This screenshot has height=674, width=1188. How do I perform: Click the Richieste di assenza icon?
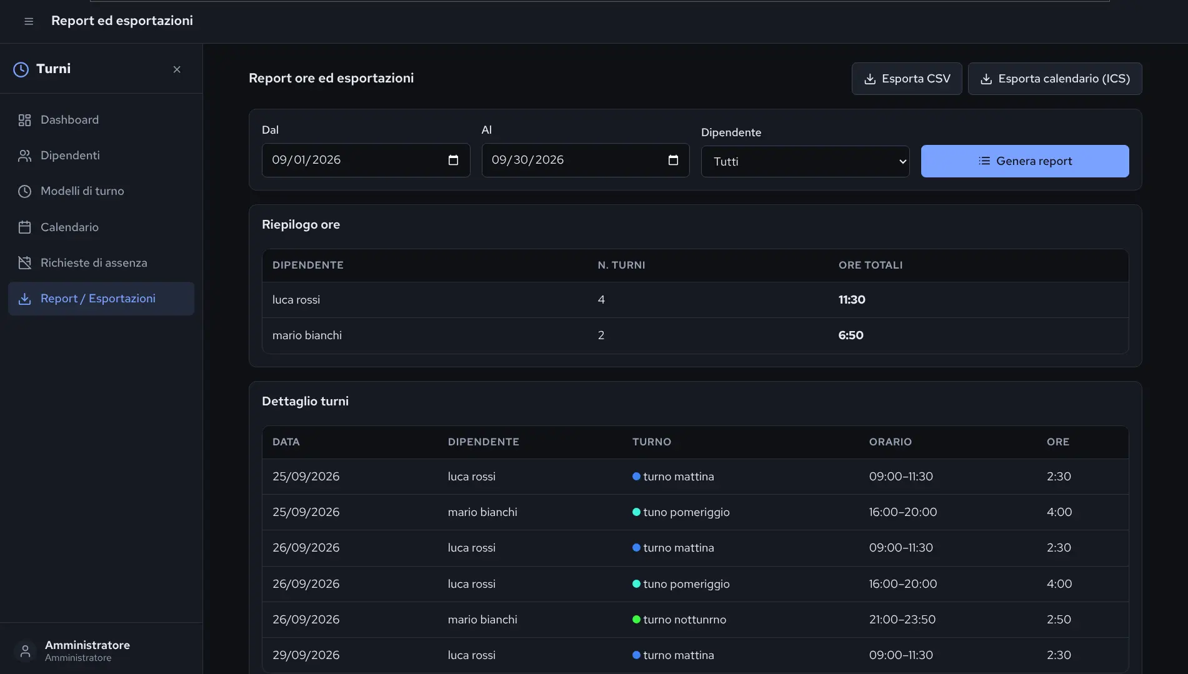[x=24, y=263]
